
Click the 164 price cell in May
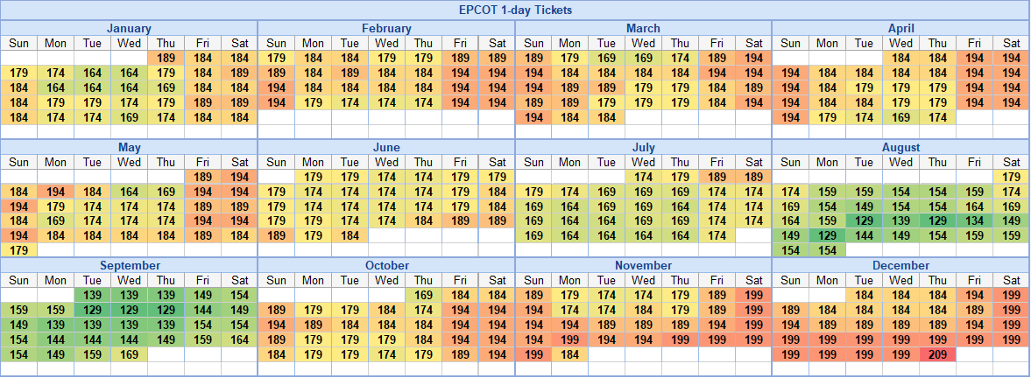click(x=130, y=192)
